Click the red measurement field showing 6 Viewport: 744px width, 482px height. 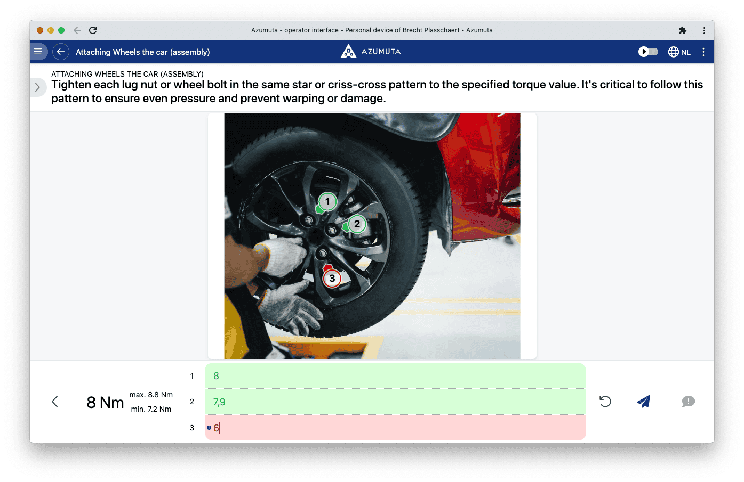pyautogui.click(x=395, y=427)
